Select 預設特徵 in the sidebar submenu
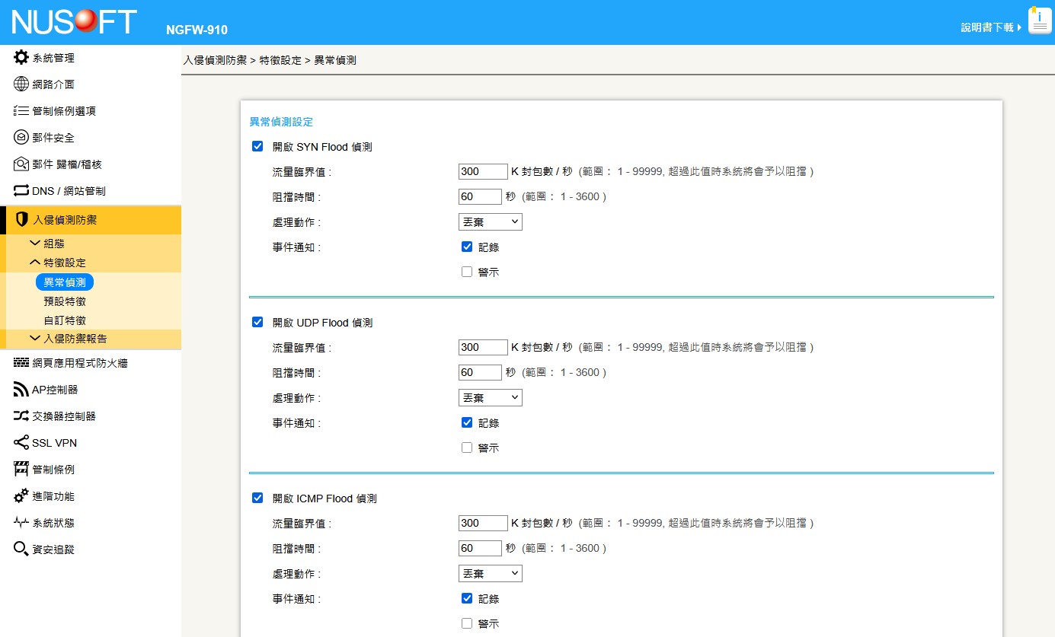 click(65, 301)
